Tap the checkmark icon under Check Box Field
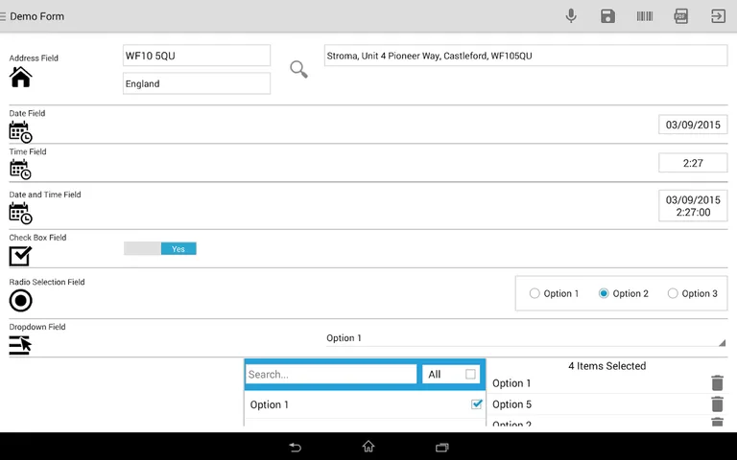Viewport: 737px width, 460px height. 21,256
